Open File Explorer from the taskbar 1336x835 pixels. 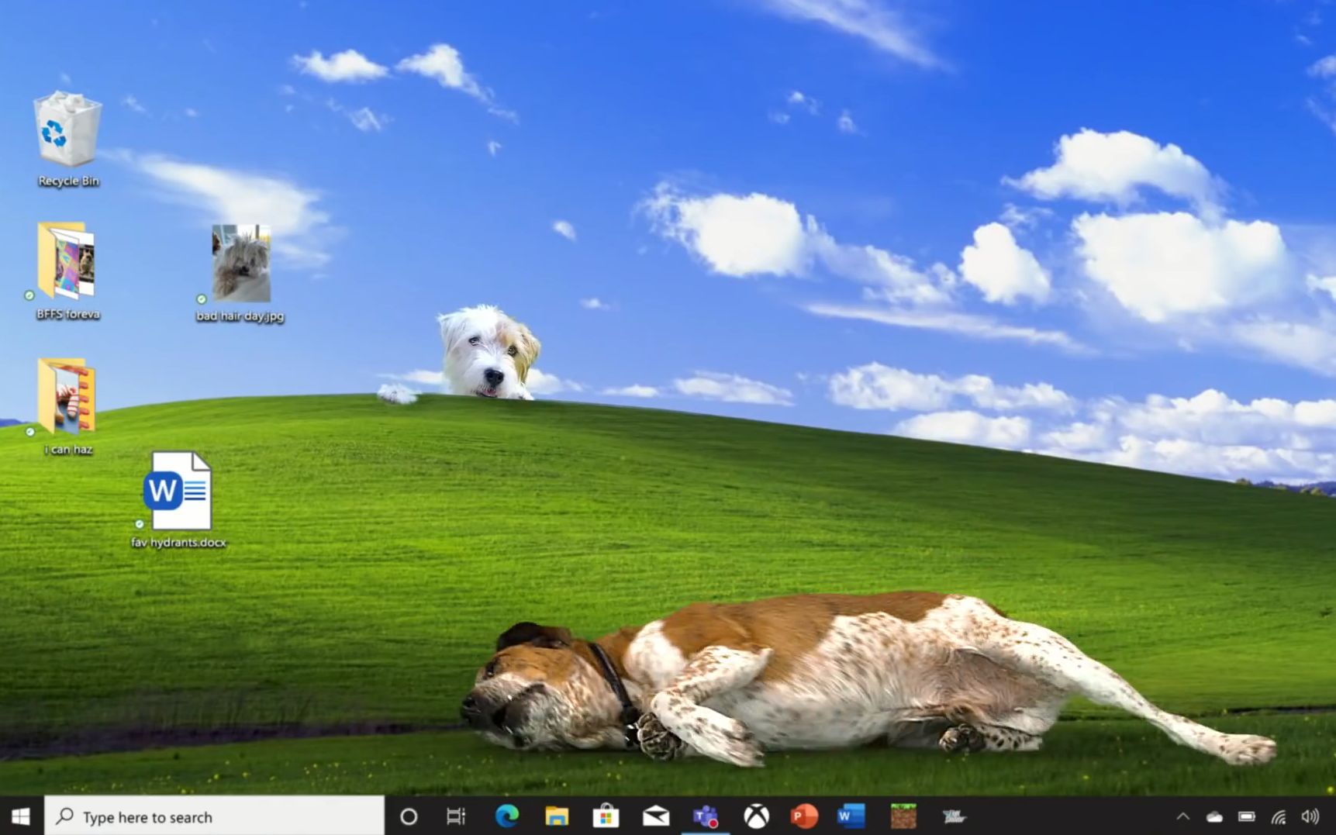[557, 816]
